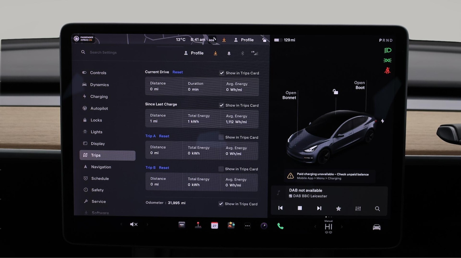Open valet/car controls icon at bottom right
This screenshot has width=461, height=258.
pos(376,227)
